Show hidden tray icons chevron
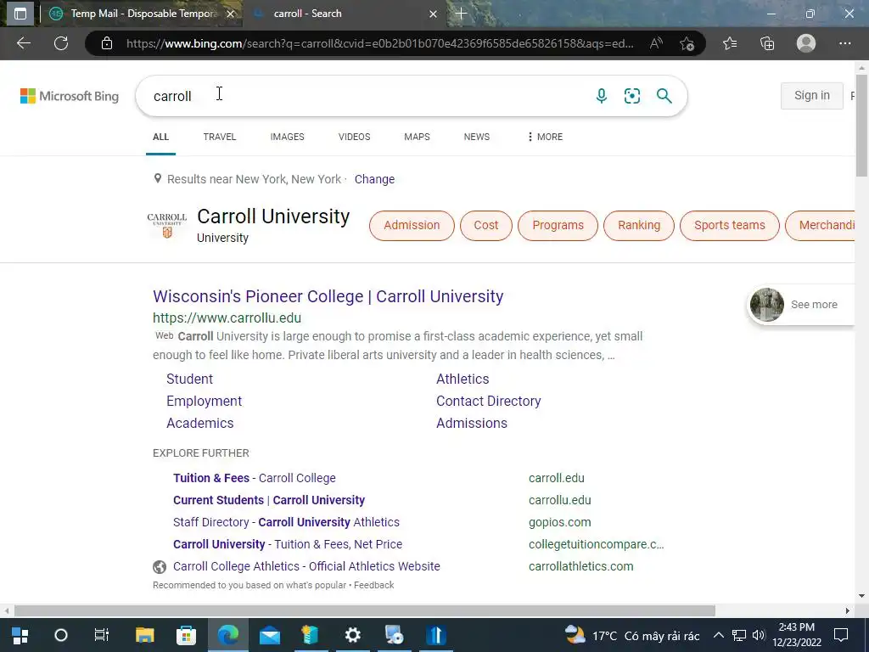The image size is (869, 652). coord(718,635)
